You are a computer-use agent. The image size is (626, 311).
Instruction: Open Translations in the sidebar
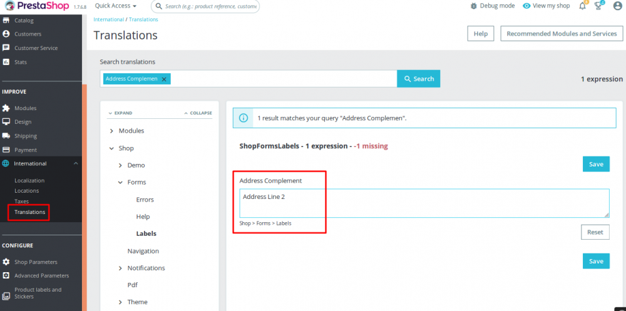[x=29, y=212]
